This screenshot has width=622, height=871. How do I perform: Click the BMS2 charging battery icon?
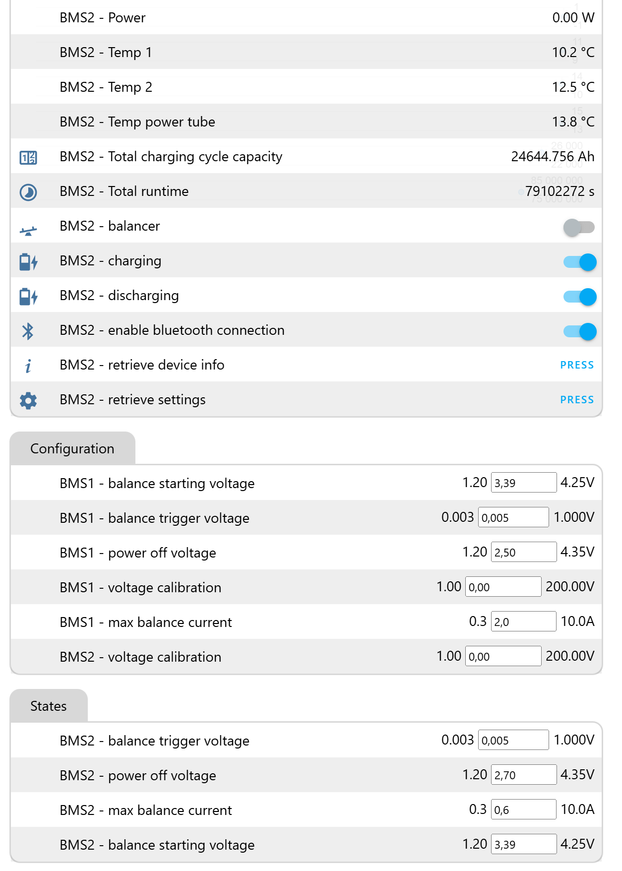[x=28, y=262]
